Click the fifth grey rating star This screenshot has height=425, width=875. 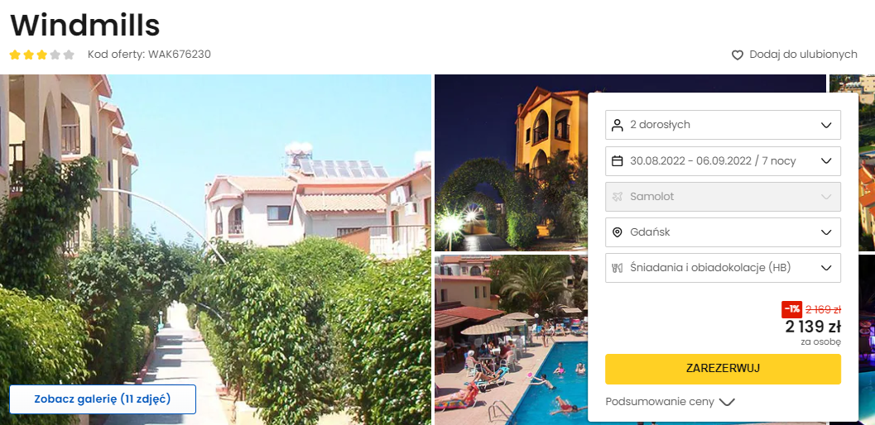pyautogui.click(x=69, y=55)
